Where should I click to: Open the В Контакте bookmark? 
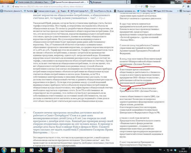tap(12, 11)
